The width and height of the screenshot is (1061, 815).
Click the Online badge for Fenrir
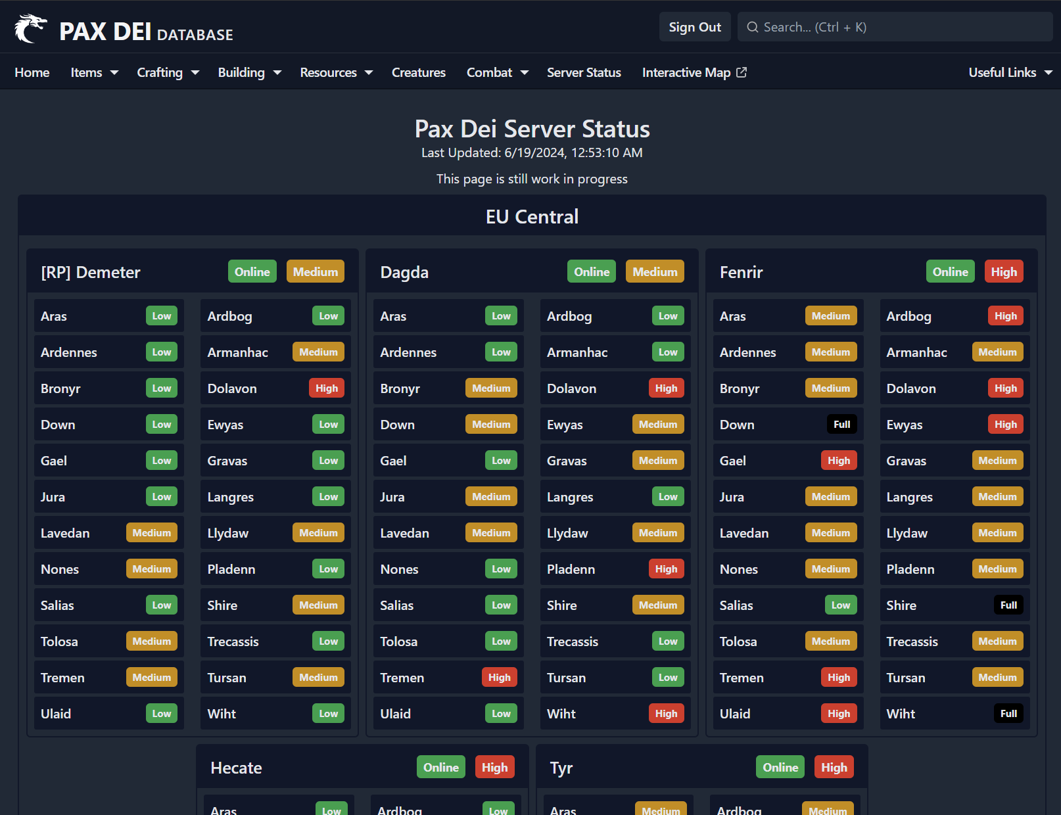(x=950, y=271)
